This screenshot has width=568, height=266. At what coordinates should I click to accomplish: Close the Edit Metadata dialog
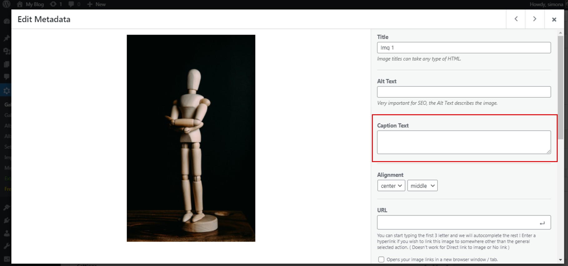click(x=554, y=19)
